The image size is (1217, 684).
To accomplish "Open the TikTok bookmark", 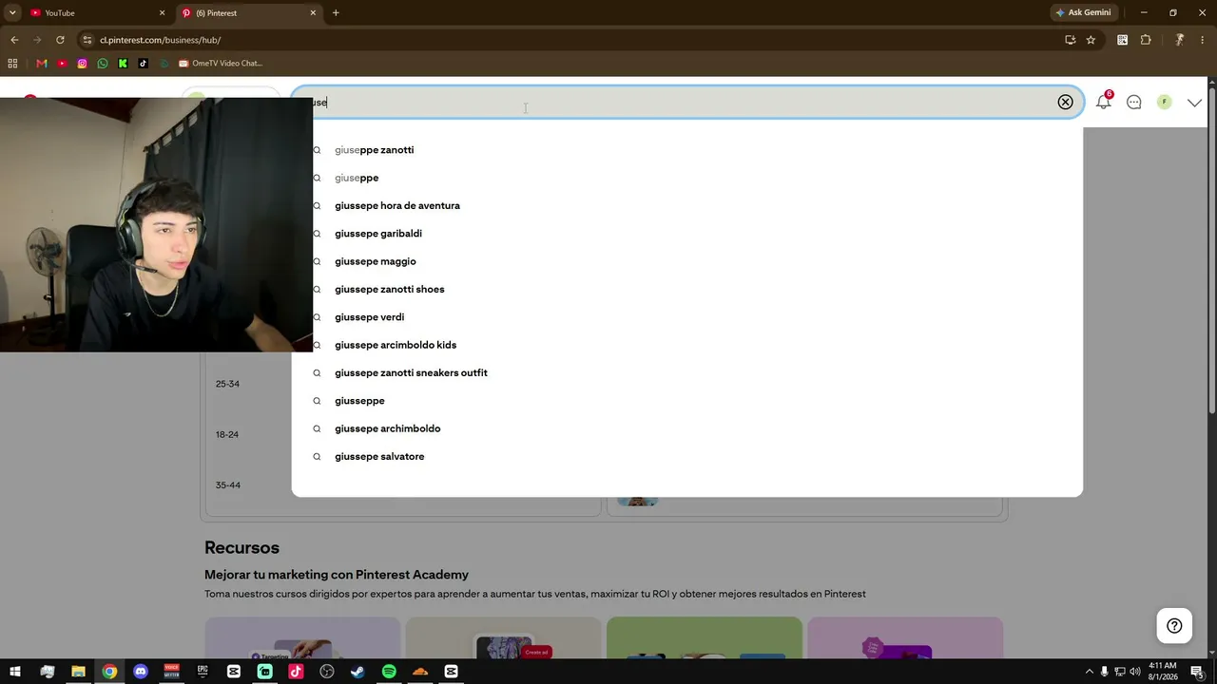I will [143, 64].
